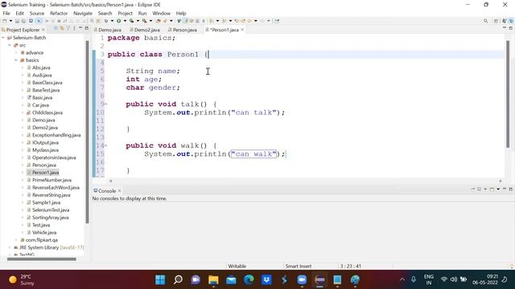Click Project Explorer horizontal scrollbar

(x=42, y=259)
